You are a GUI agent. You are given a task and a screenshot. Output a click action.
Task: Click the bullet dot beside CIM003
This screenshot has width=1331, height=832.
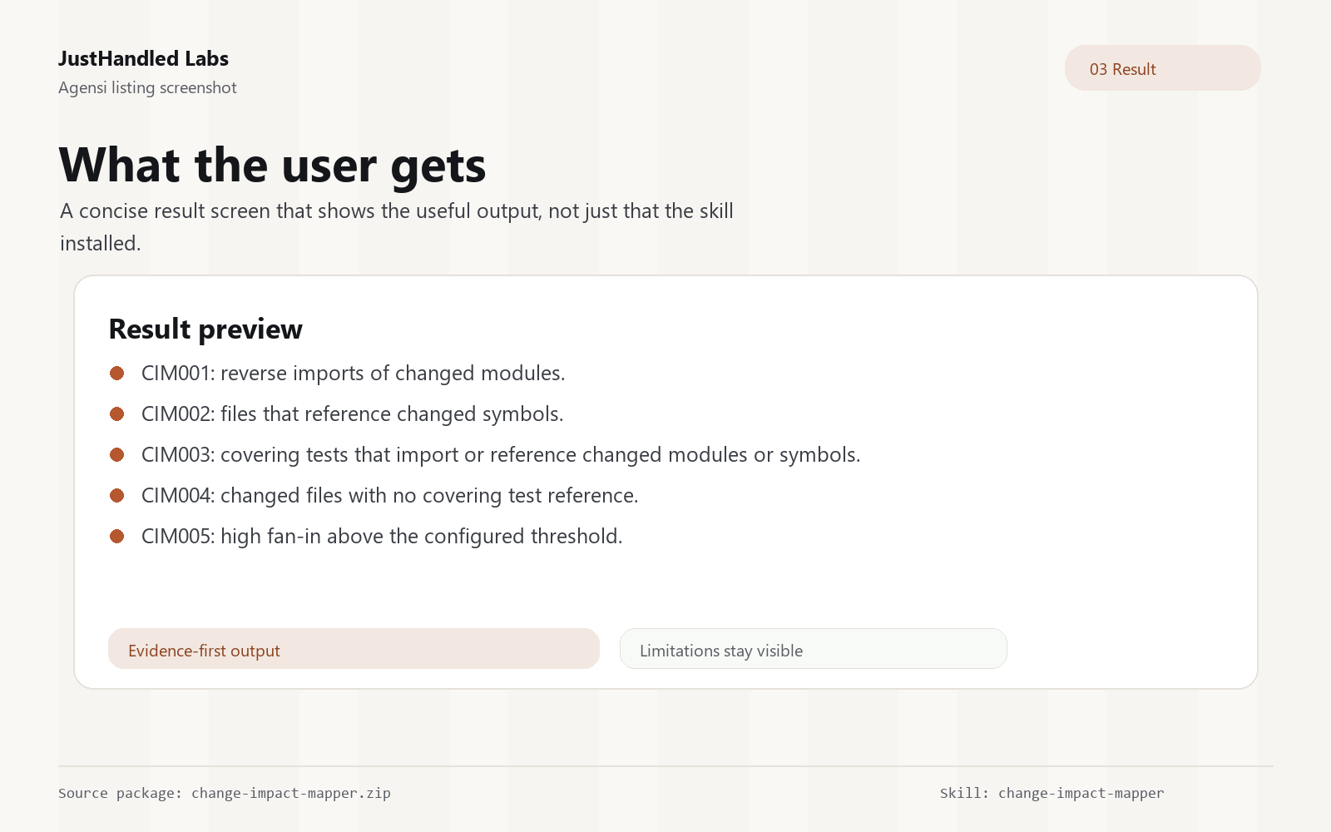[117, 455]
